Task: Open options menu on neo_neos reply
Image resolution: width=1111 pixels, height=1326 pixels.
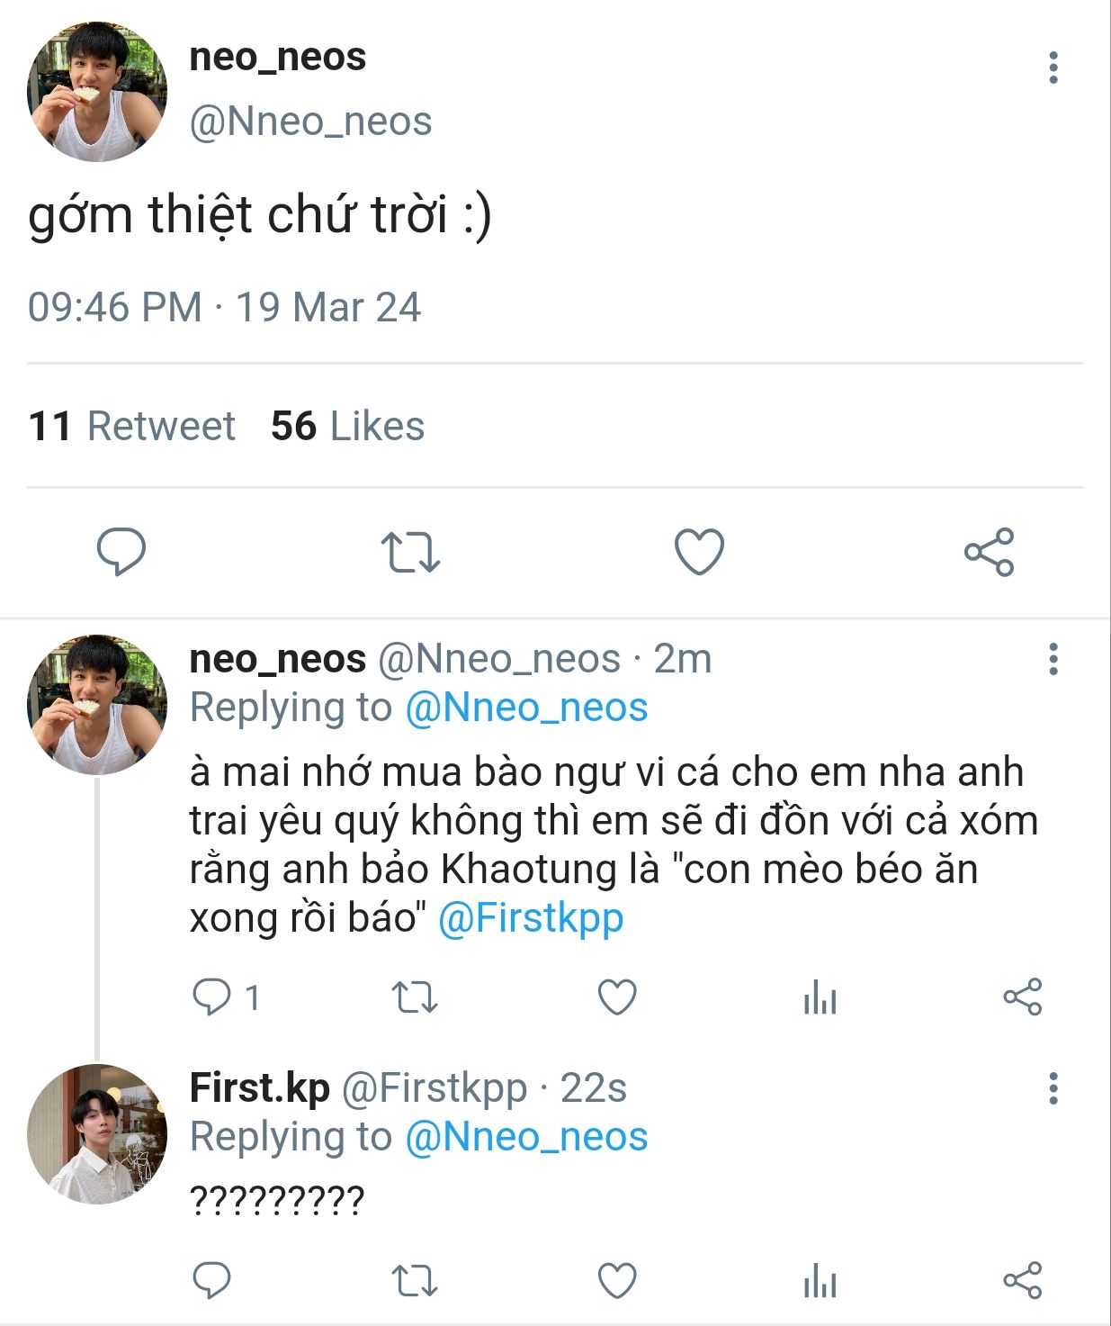Action: click(x=1053, y=659)
